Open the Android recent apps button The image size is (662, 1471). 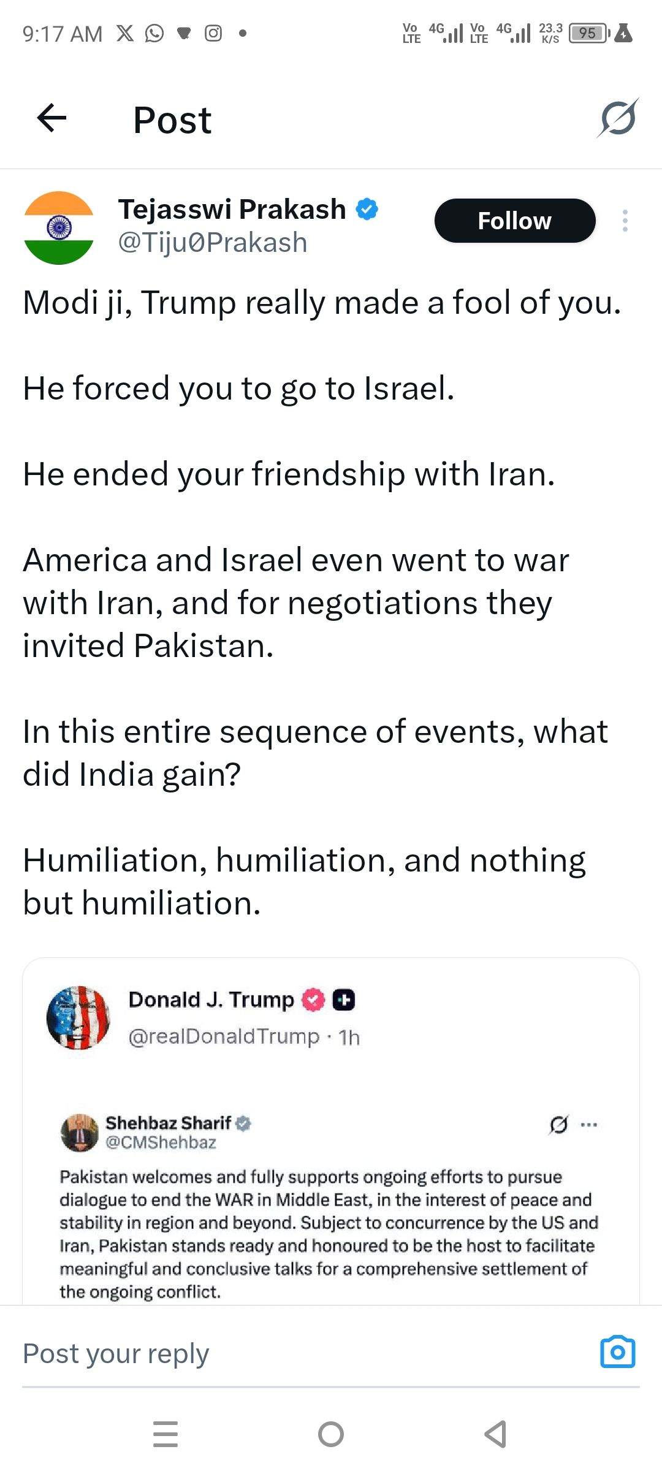pyautogui.click(x=165, y=1434)
